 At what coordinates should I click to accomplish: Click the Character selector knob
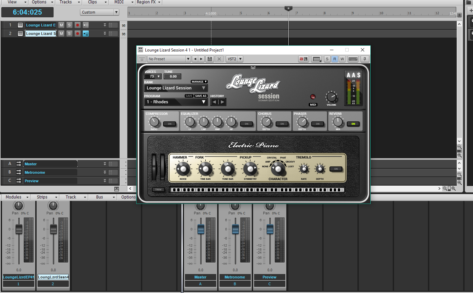tap(278, 168)
